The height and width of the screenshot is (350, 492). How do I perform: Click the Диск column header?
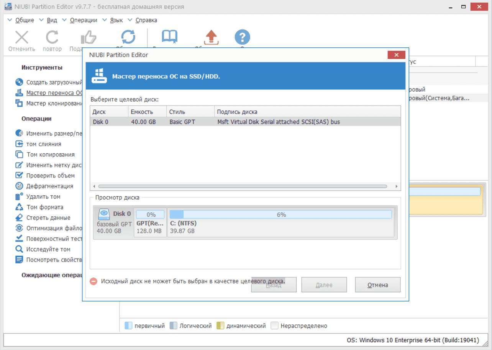click(109, 112)
